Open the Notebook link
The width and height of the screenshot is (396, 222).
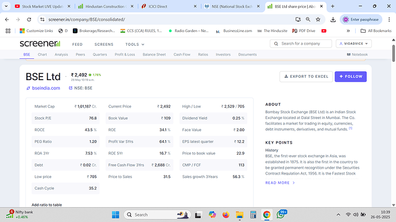[x=357, y=54]
